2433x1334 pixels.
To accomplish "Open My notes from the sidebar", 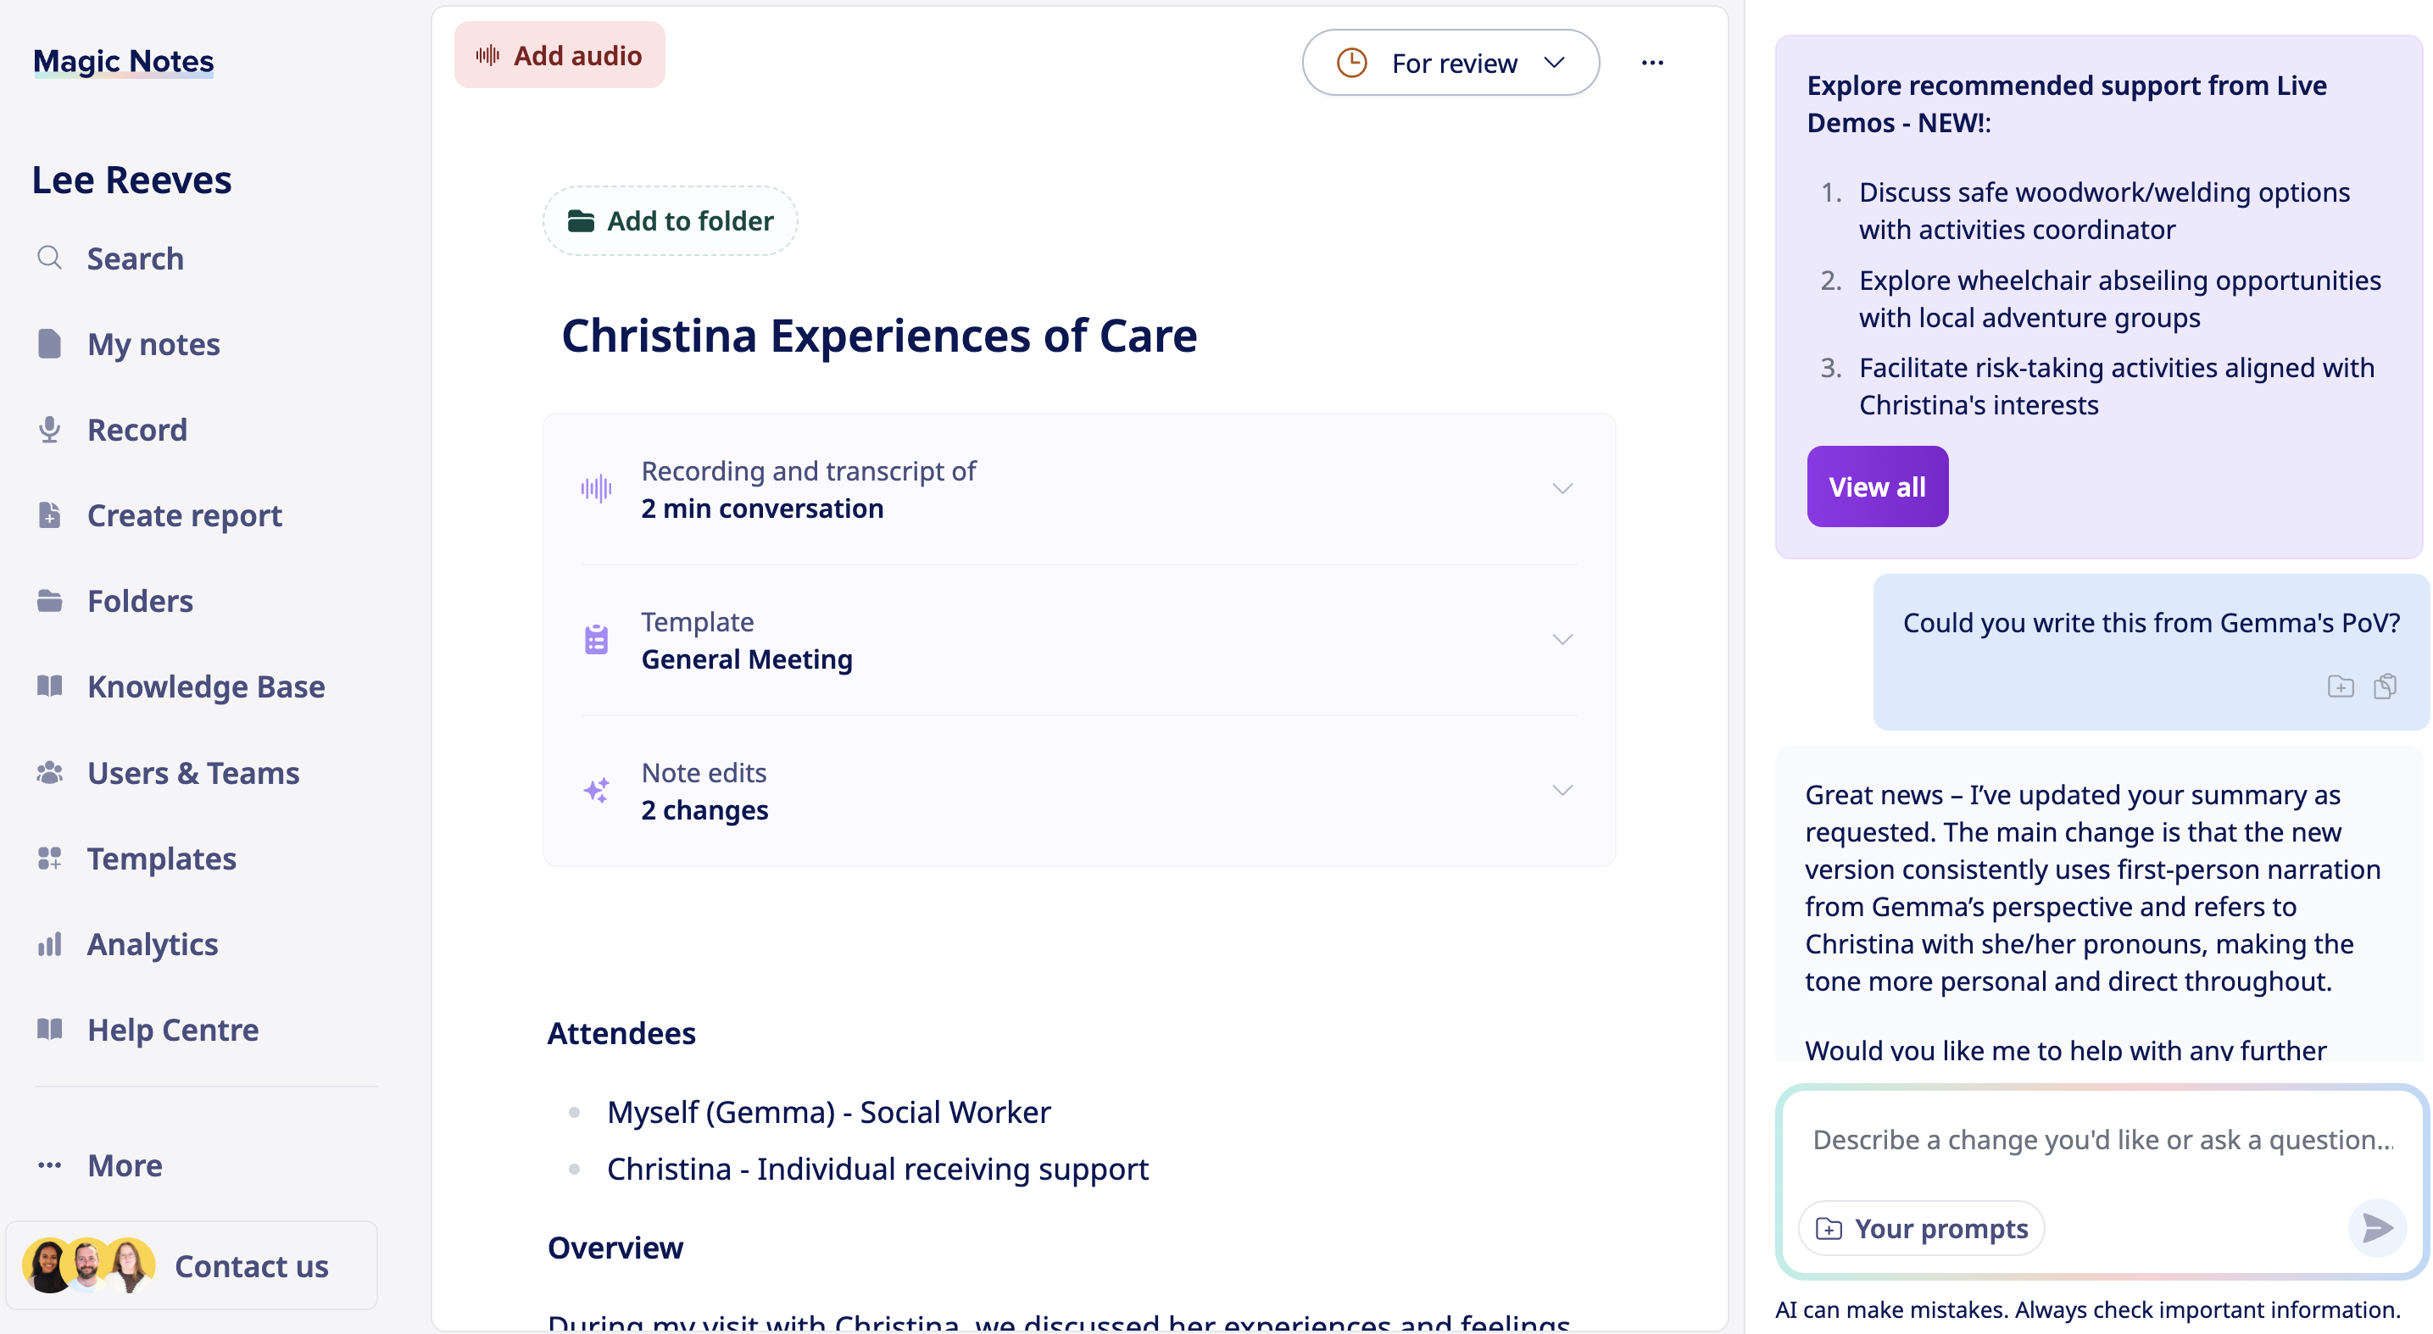I will tap(153, 345).
